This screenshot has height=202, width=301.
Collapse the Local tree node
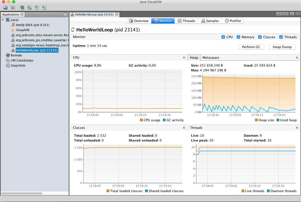click(3, 20)
